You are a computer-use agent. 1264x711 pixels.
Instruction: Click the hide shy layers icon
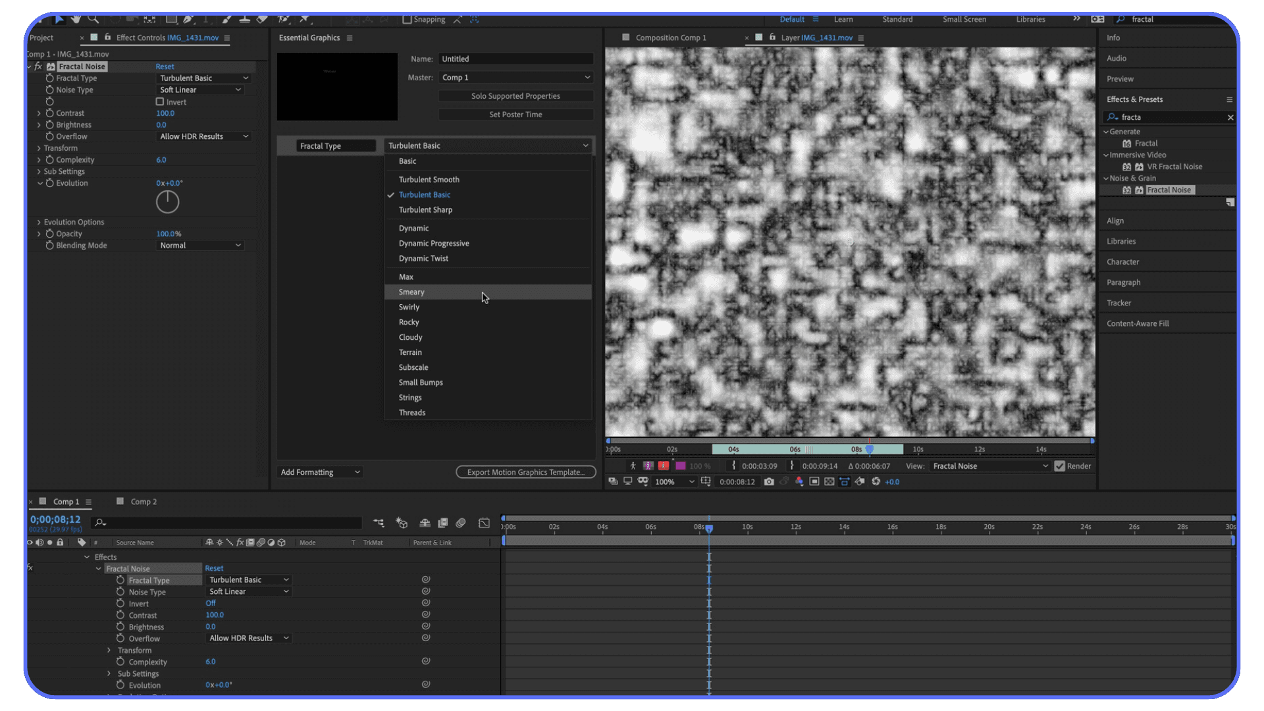click(425, 523)
